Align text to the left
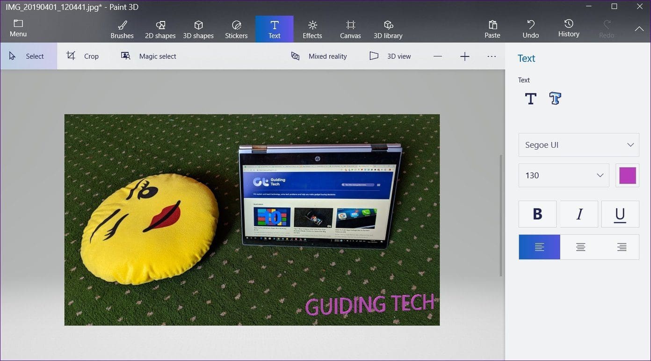The image size is (651, 361). (x=539, y=247)
